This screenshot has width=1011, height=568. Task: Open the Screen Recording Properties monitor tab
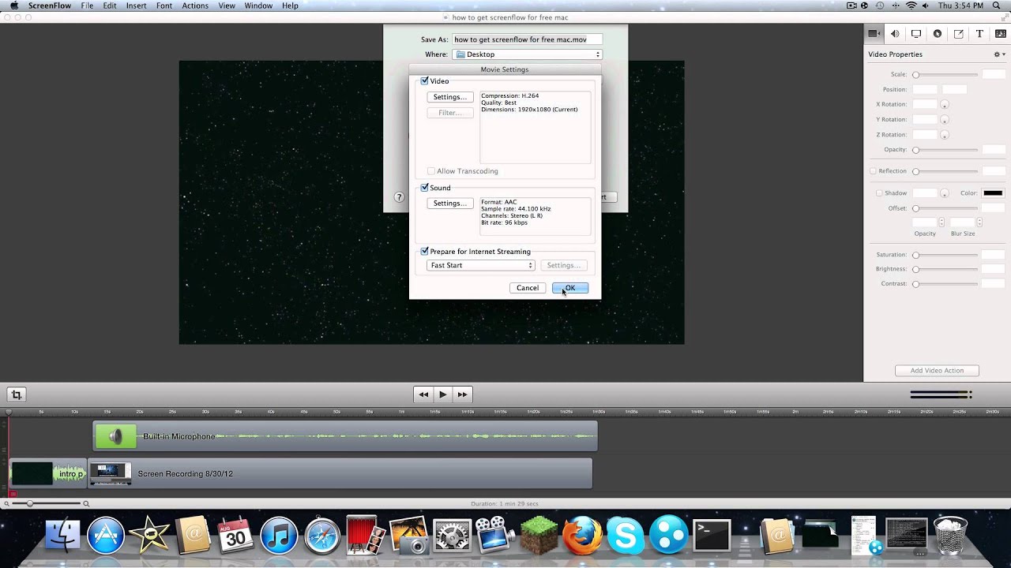coord(916,34)
